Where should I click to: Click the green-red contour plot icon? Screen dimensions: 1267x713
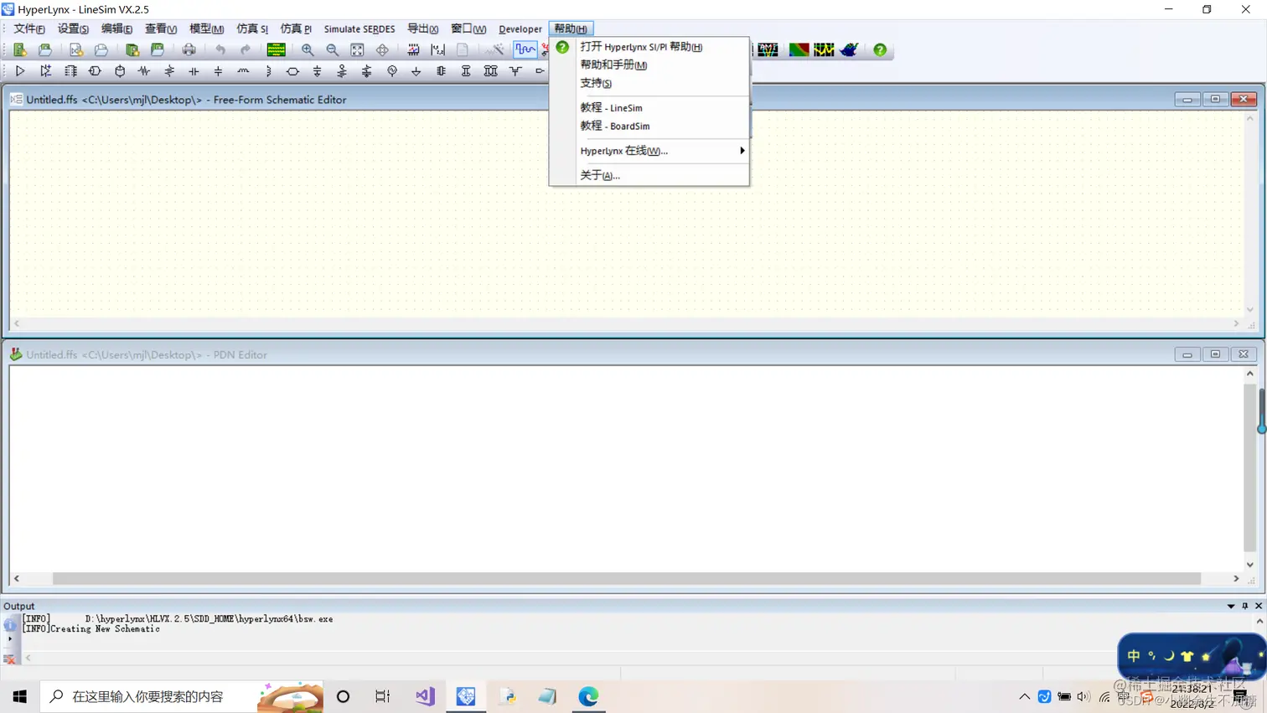[x=799, y=50]
